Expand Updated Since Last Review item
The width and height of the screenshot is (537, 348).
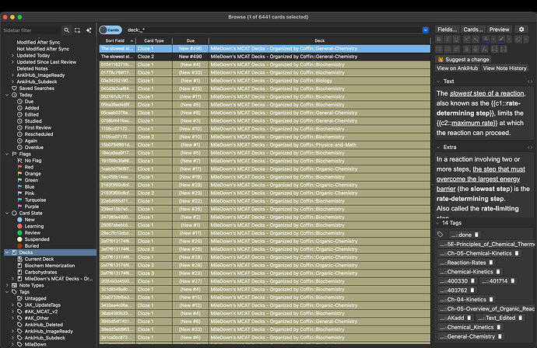(x=12, y=62)
